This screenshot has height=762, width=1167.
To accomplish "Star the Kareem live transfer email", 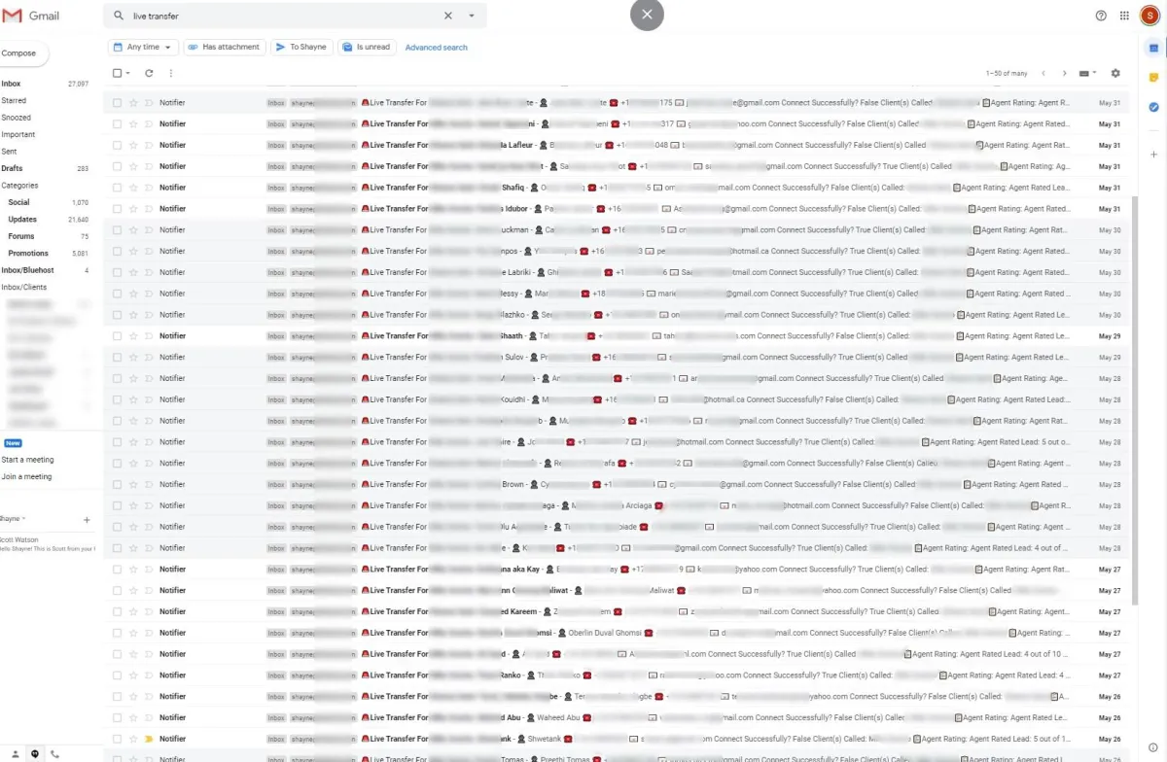I will 134,611.
